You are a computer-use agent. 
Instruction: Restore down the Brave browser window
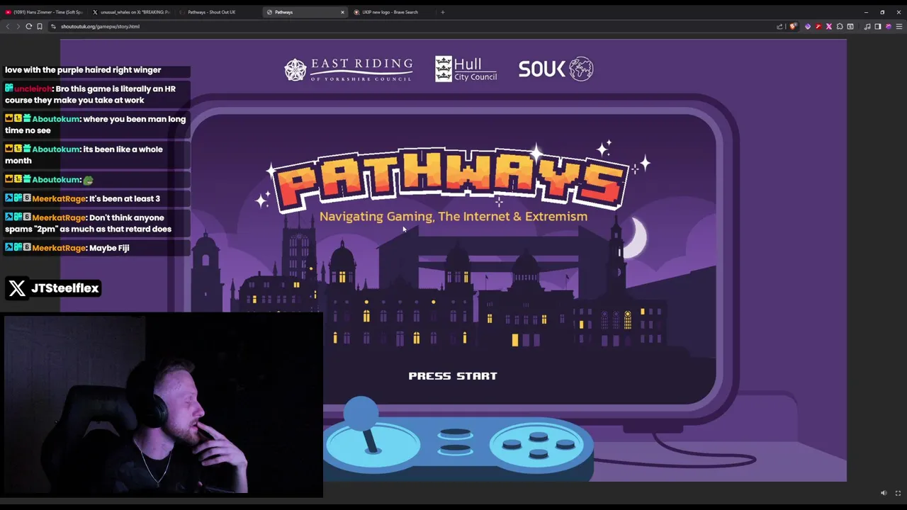pos(882,12)
